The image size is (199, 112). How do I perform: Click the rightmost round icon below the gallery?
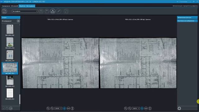11,108
